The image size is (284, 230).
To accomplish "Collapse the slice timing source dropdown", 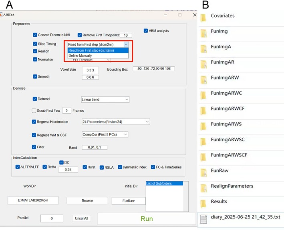I will (x=126, y=44).
